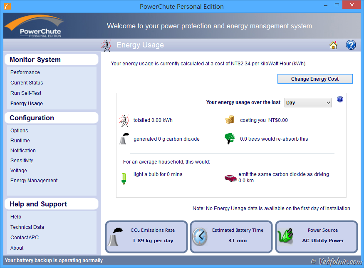Open the About page
The height and width of the screenshot is (268, 364).
click(17, 248)
